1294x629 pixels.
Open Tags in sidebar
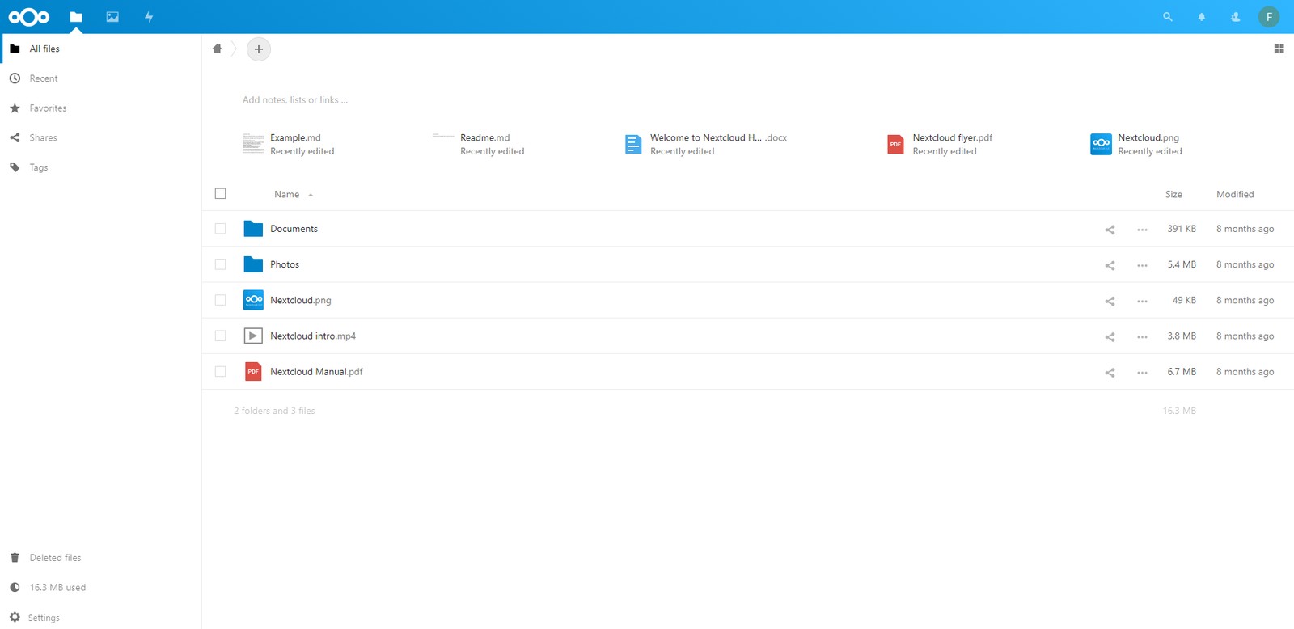click(x=100, y=167)
